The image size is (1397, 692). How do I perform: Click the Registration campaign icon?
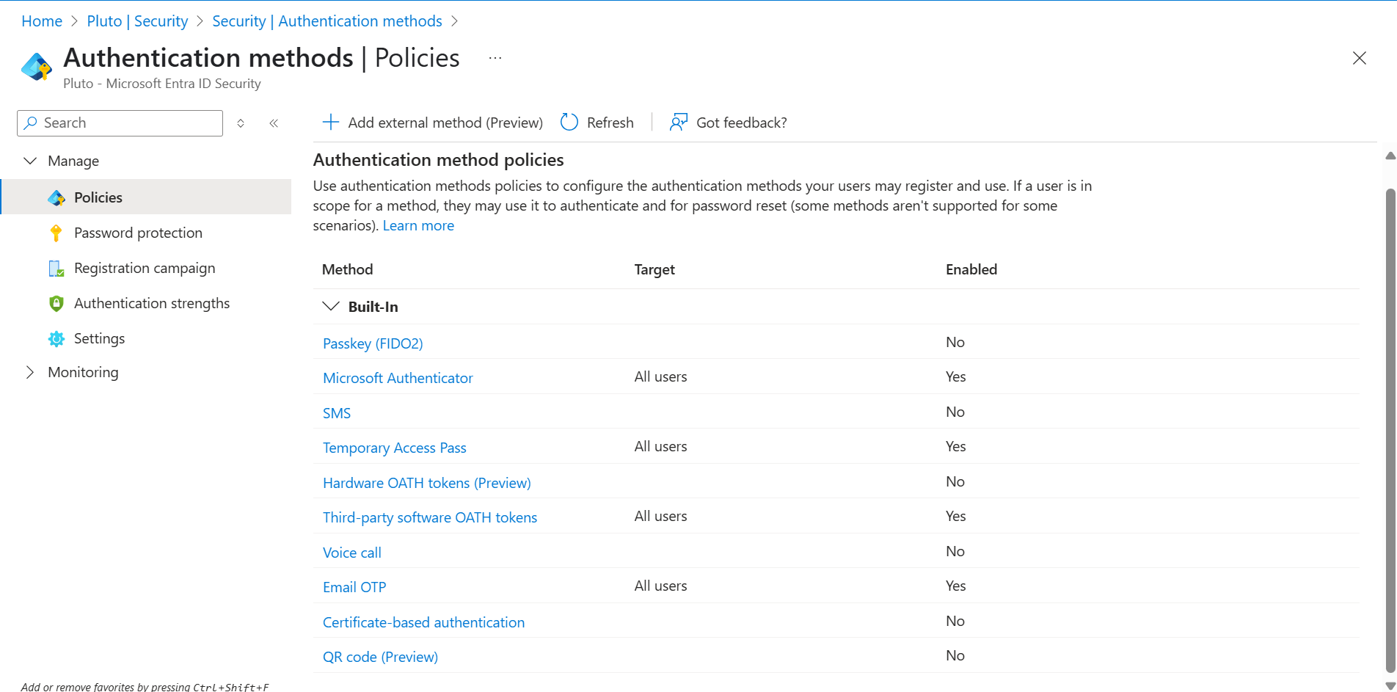(56, 269)
